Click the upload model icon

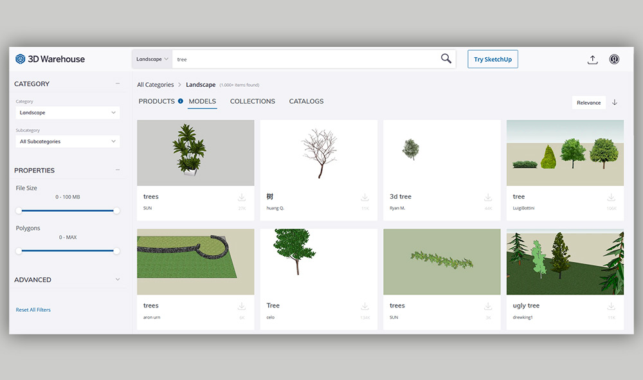click(x=592, y=59)
